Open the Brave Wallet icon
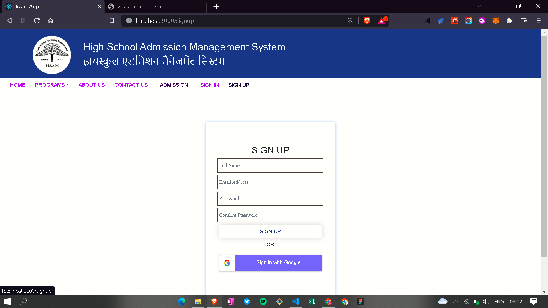548x308 pixels. point(524,21)
